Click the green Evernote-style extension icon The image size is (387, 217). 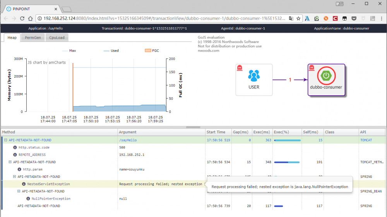pyautogui.click(x=317, y=18)
